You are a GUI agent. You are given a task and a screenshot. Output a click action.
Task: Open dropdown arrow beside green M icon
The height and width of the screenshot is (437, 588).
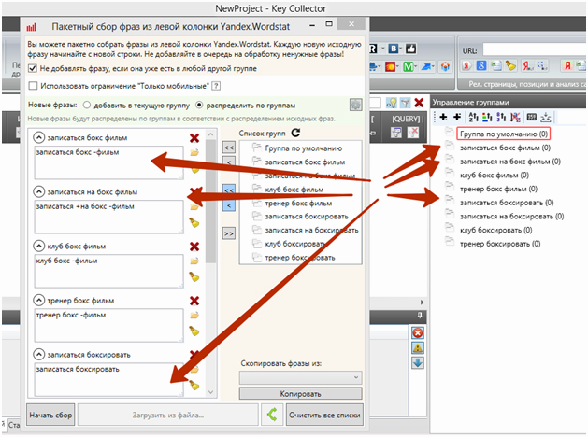tap(416, 67)
